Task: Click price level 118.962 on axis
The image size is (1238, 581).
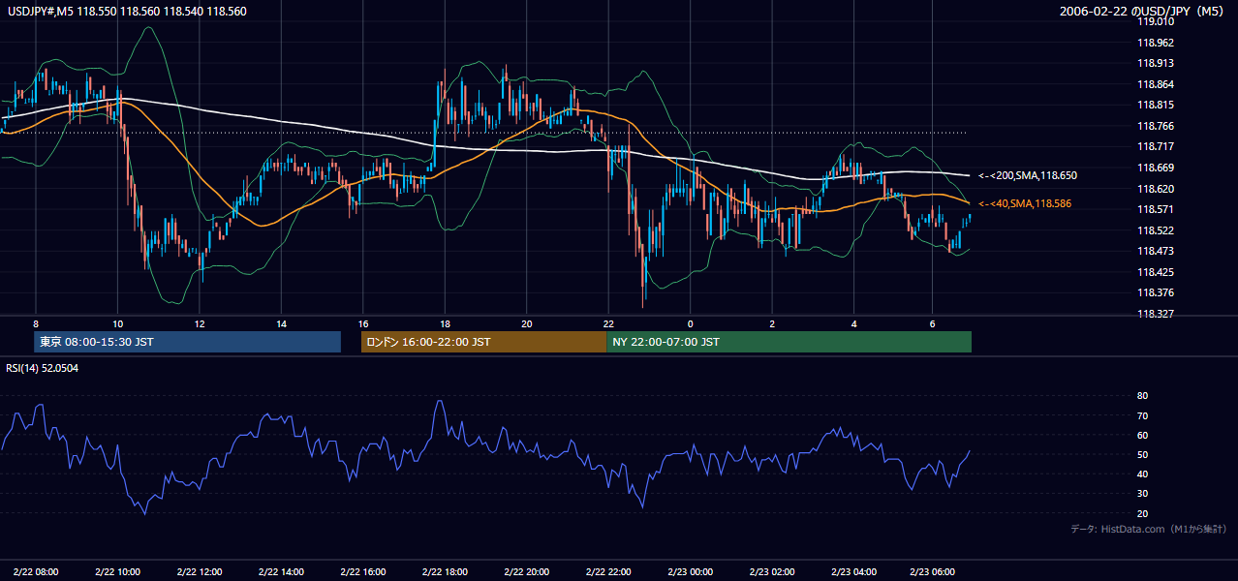Action: tap(1155, 43)
